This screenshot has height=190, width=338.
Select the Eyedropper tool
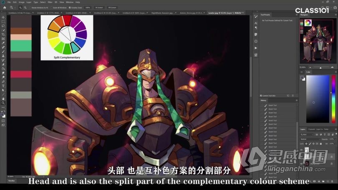tap(3, 43)
